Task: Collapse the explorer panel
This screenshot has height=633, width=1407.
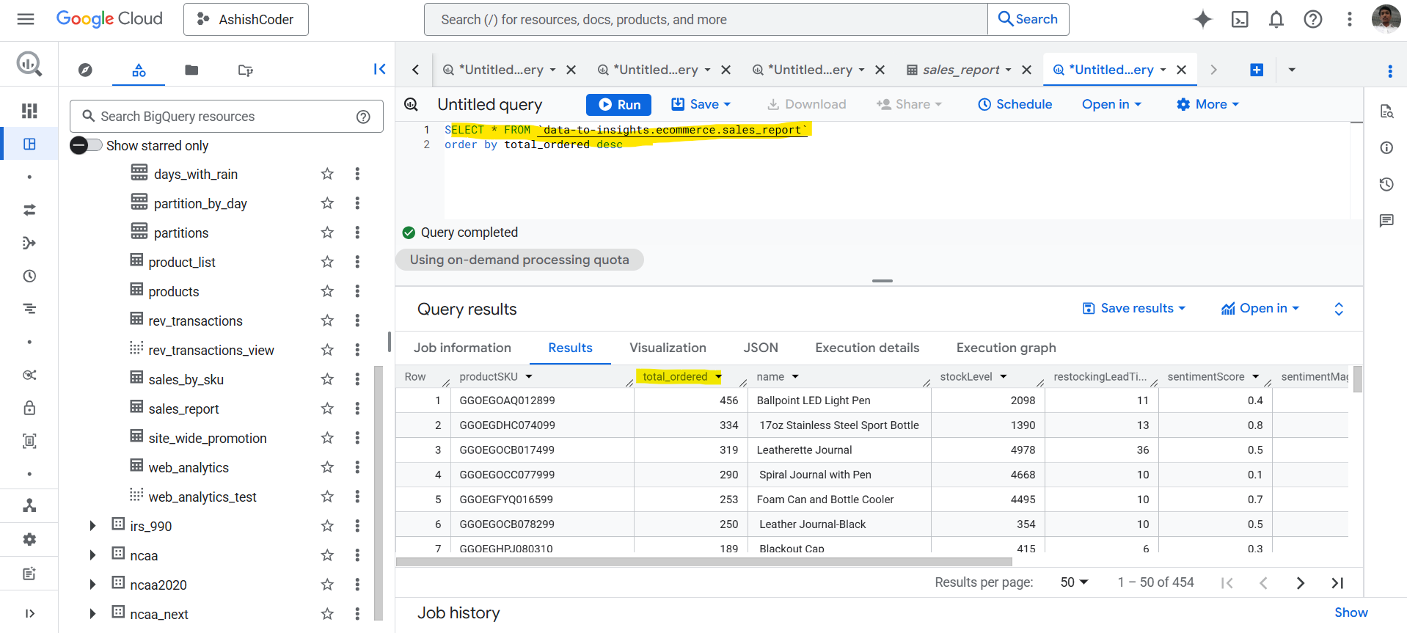Action: [379, 69]
